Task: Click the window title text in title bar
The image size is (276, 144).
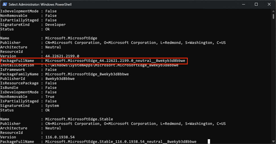Action: pyautogui.click(x=40, y=4)
